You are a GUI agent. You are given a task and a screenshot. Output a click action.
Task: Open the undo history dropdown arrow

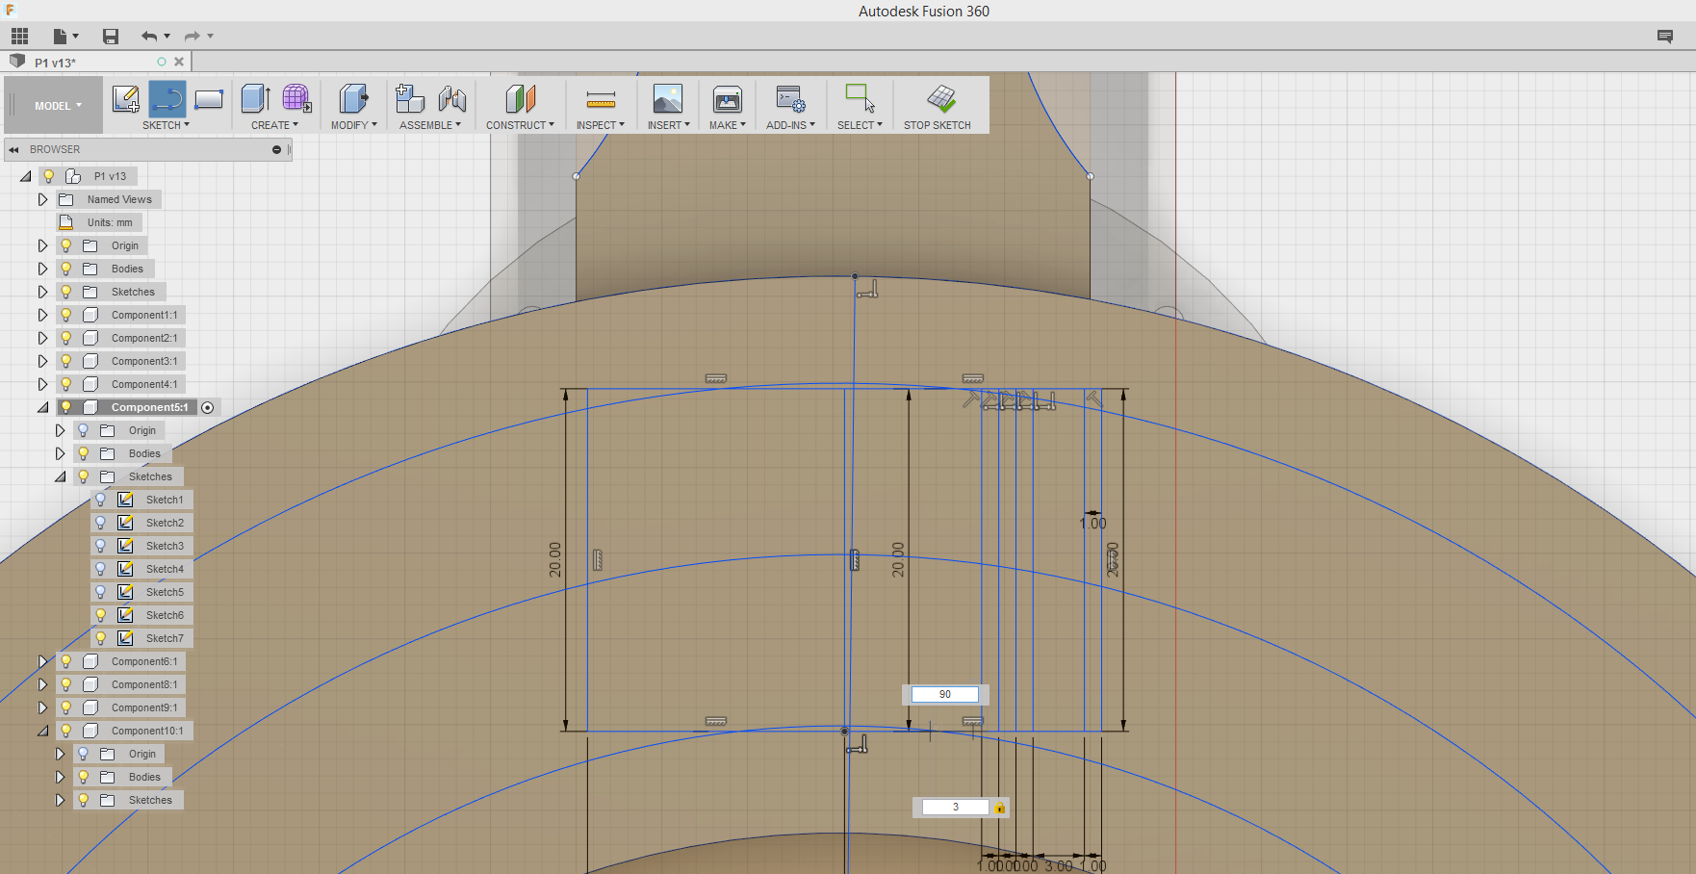point(167,37)
